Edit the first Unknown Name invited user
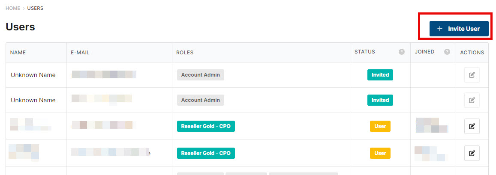 (472, 75)
